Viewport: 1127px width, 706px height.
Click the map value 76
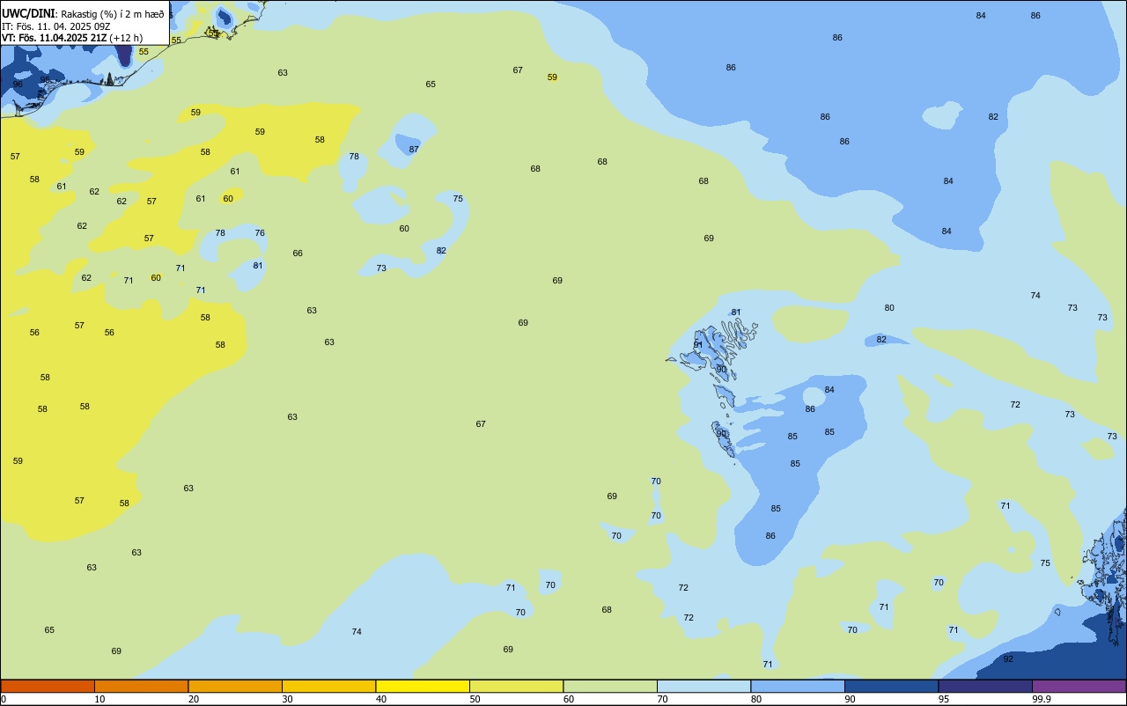tap(260, 232)
